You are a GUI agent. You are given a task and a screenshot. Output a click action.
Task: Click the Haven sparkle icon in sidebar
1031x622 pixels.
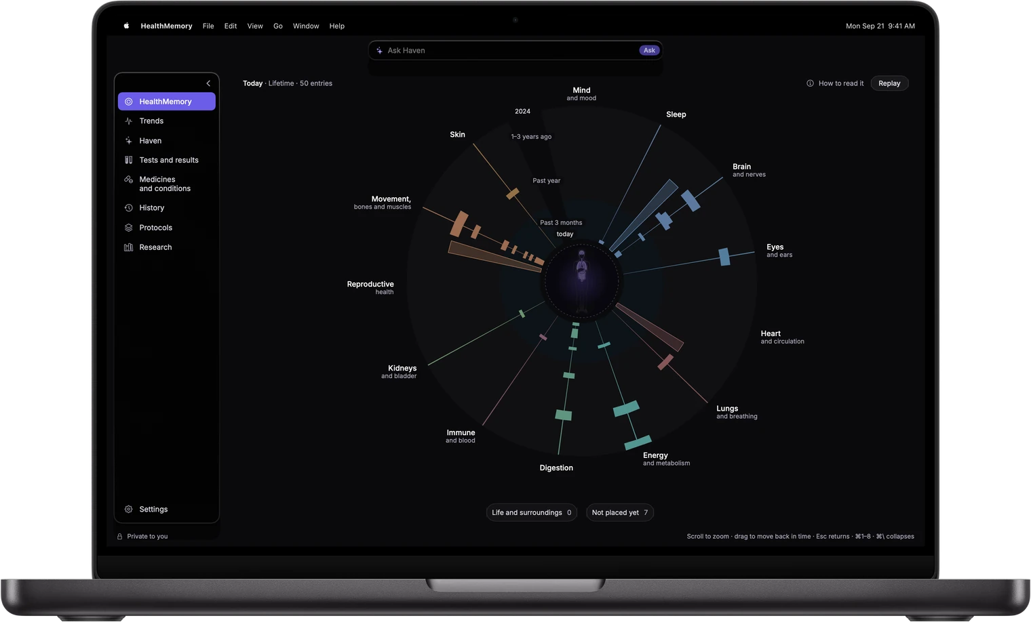coord(129,141)
